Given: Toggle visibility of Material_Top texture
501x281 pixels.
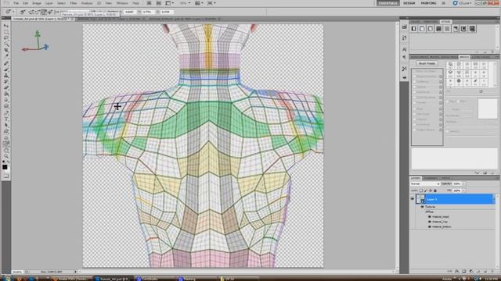Looking at the screenshot, I should tap(430, 222).
